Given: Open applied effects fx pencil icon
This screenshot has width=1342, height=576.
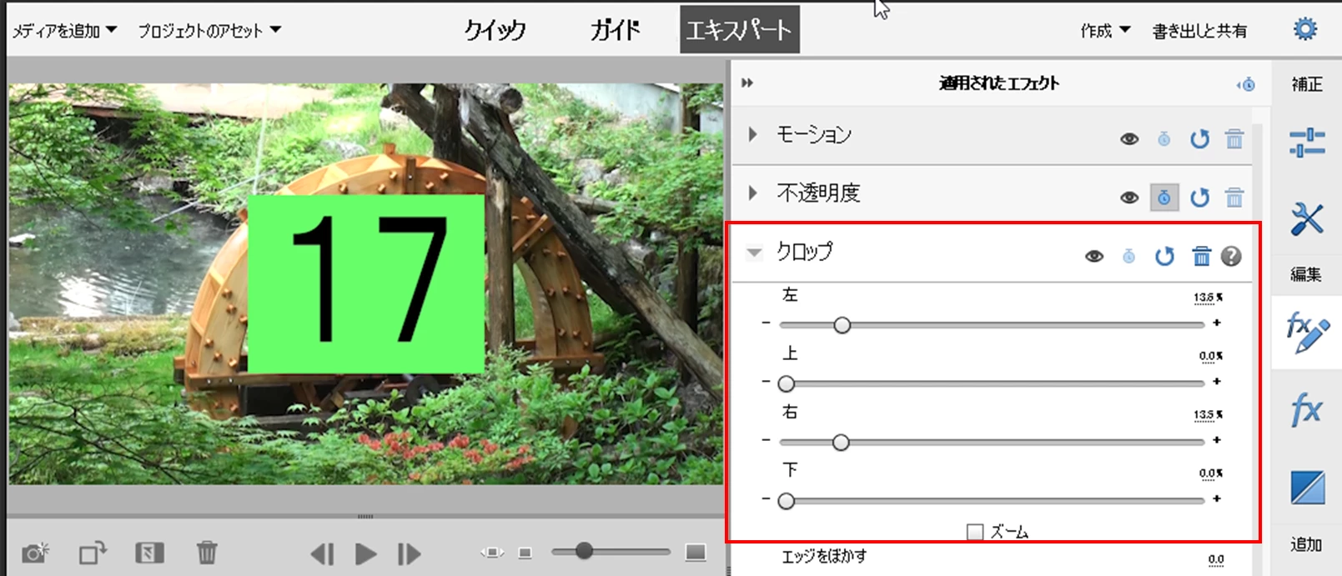Looking at the screenshot, I should [x=1307, y=332].
